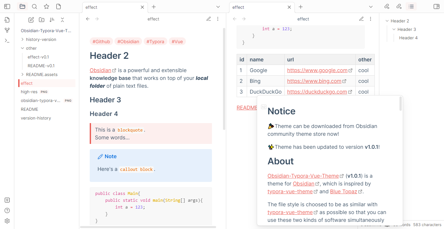Viewport: 444px width, 229px height.
Task: Open the command palette icon
Action: pyautogui.click(x=7, y=41)
